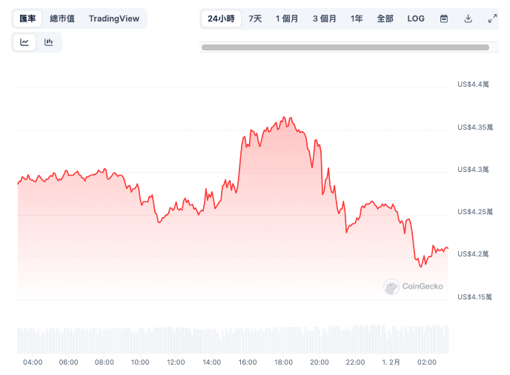This screenshot has width=510, height=375.
Task: Select the 總市值 tab
Action: [62, 19]
